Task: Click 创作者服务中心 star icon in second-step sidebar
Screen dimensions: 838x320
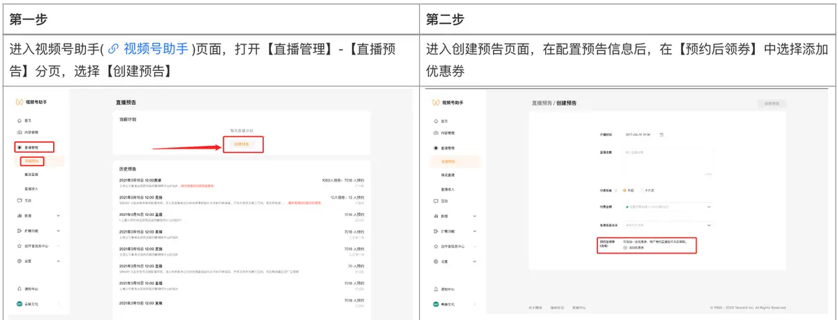Action: 436,246
